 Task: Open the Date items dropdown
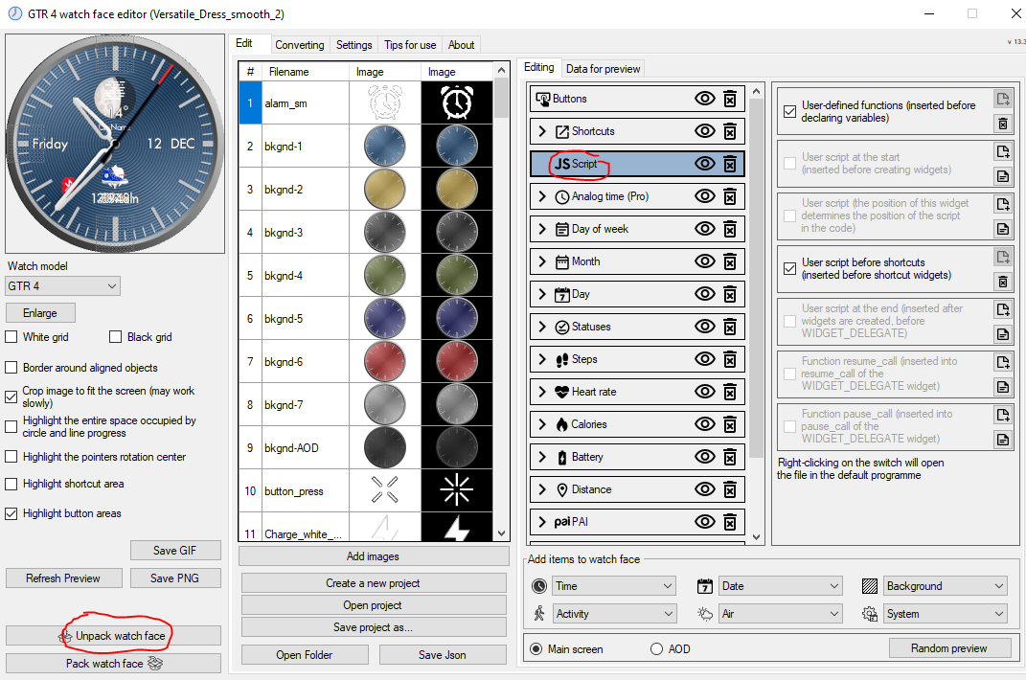tap(780, 586)
